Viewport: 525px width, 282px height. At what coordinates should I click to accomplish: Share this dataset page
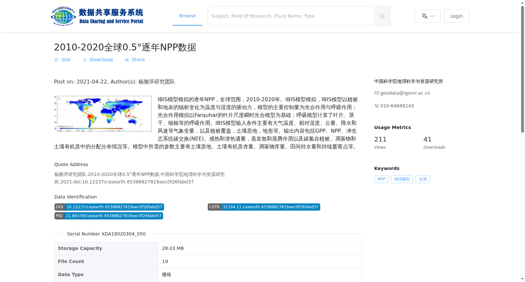135,60
